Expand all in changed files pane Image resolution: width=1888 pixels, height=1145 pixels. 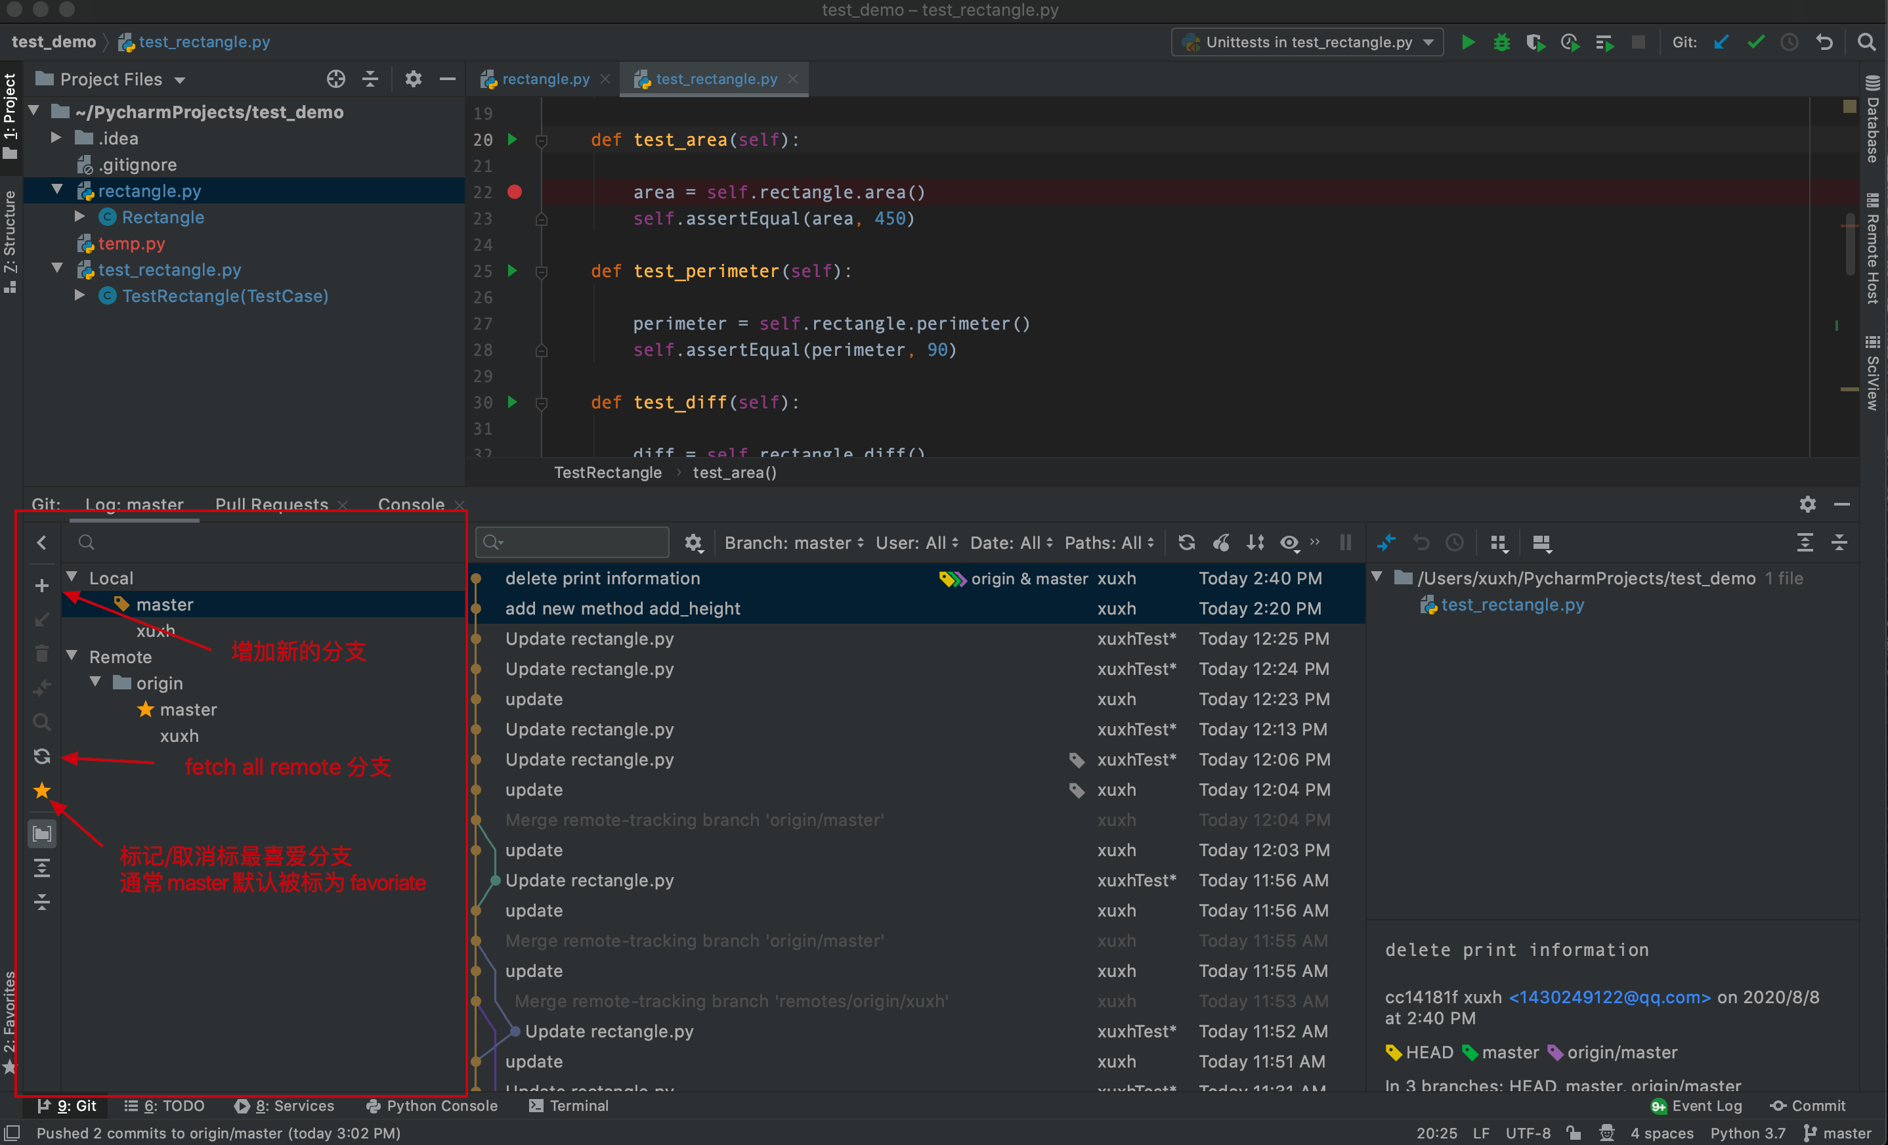pyautogui.click(x=1805, y=542)
